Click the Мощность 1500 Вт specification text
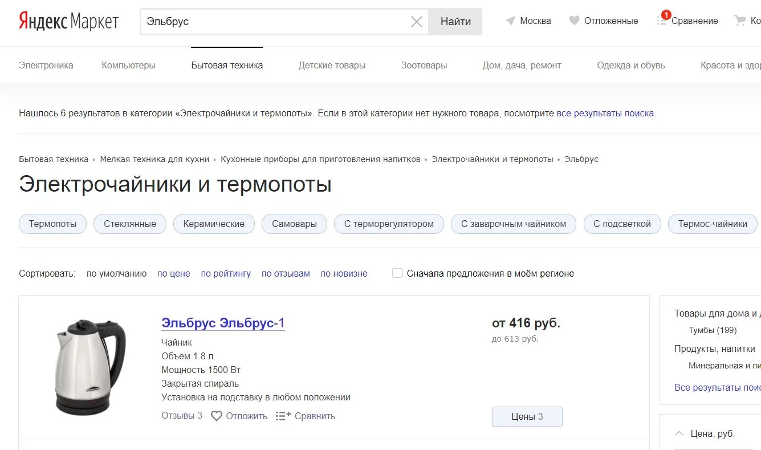Image resolution: width=761 pixels, height=450 pixels. [x=201, y=370]
